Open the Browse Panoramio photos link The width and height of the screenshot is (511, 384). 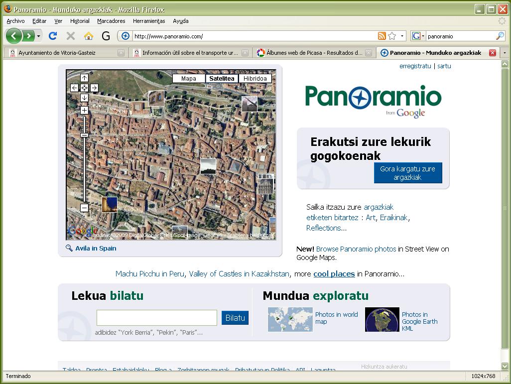point(356,249)
